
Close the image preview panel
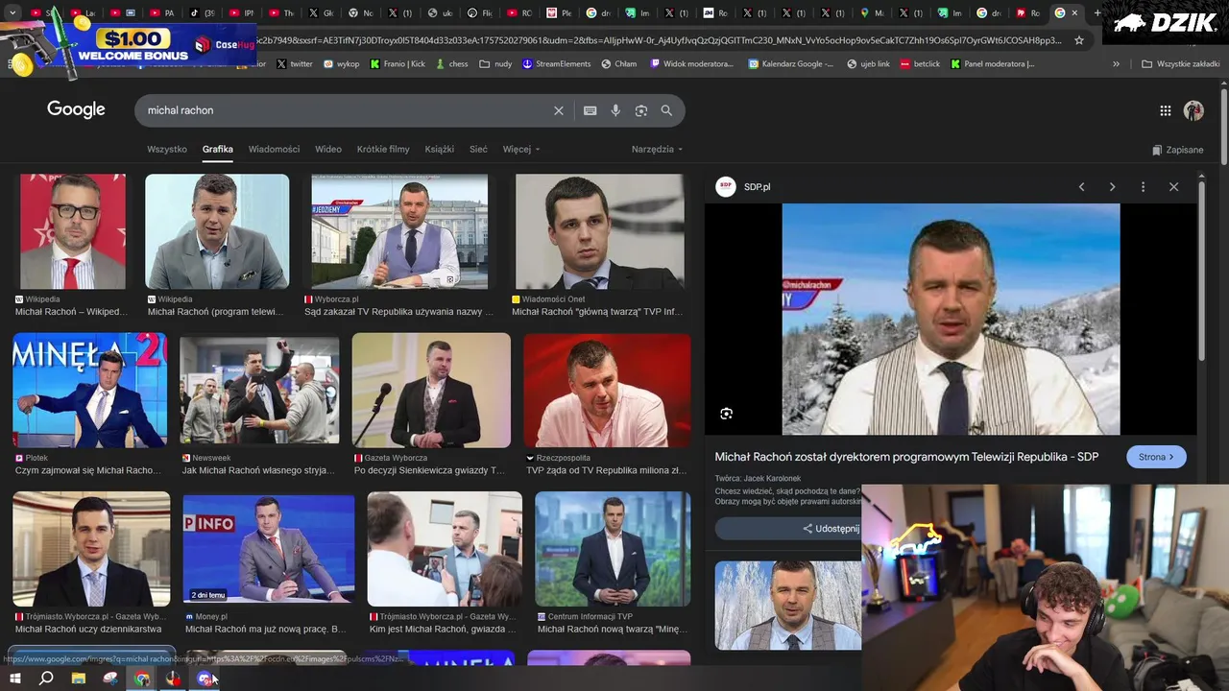point(1173,187)
